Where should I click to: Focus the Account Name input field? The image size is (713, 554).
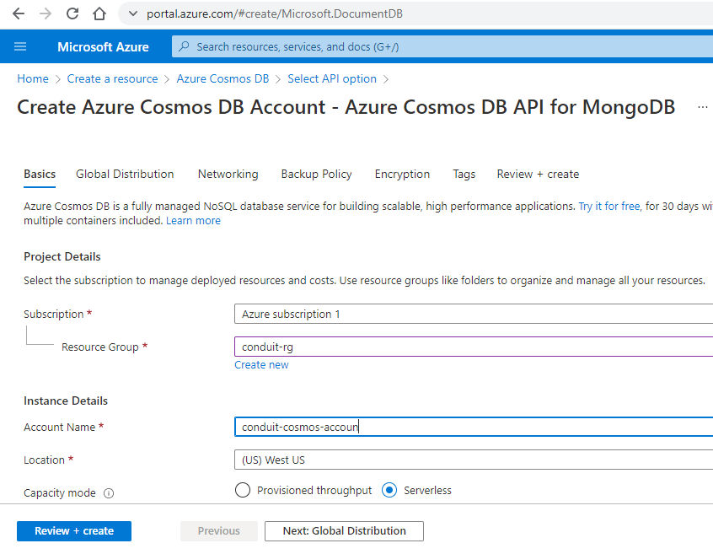point(474,428)
